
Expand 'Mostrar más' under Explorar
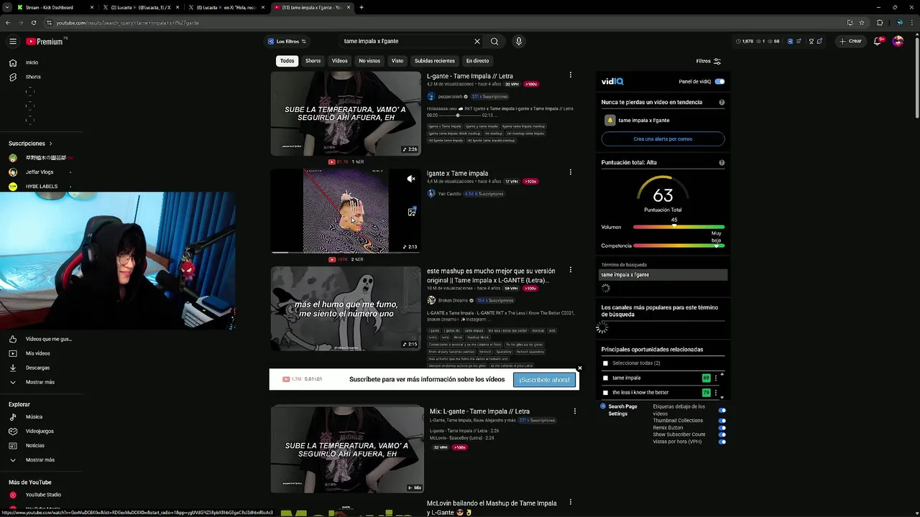coord(40,460)
